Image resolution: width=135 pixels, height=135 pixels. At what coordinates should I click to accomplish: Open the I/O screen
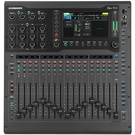[106, 44]
